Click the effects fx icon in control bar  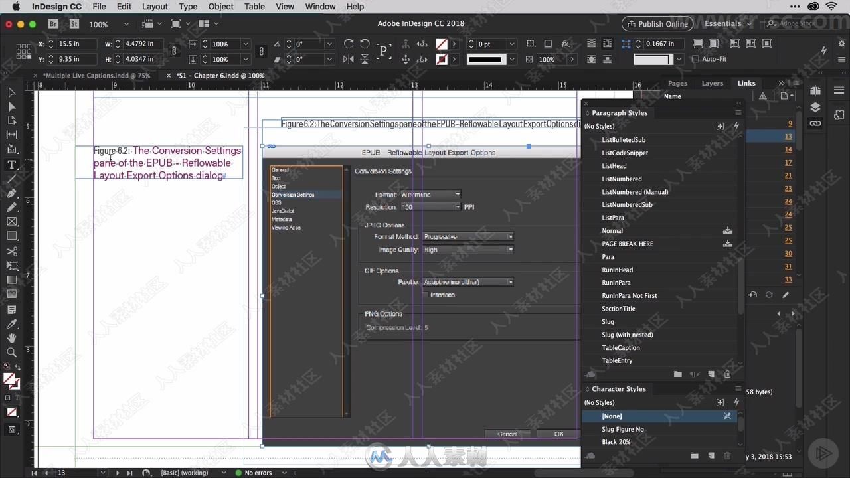coord(565,44)
